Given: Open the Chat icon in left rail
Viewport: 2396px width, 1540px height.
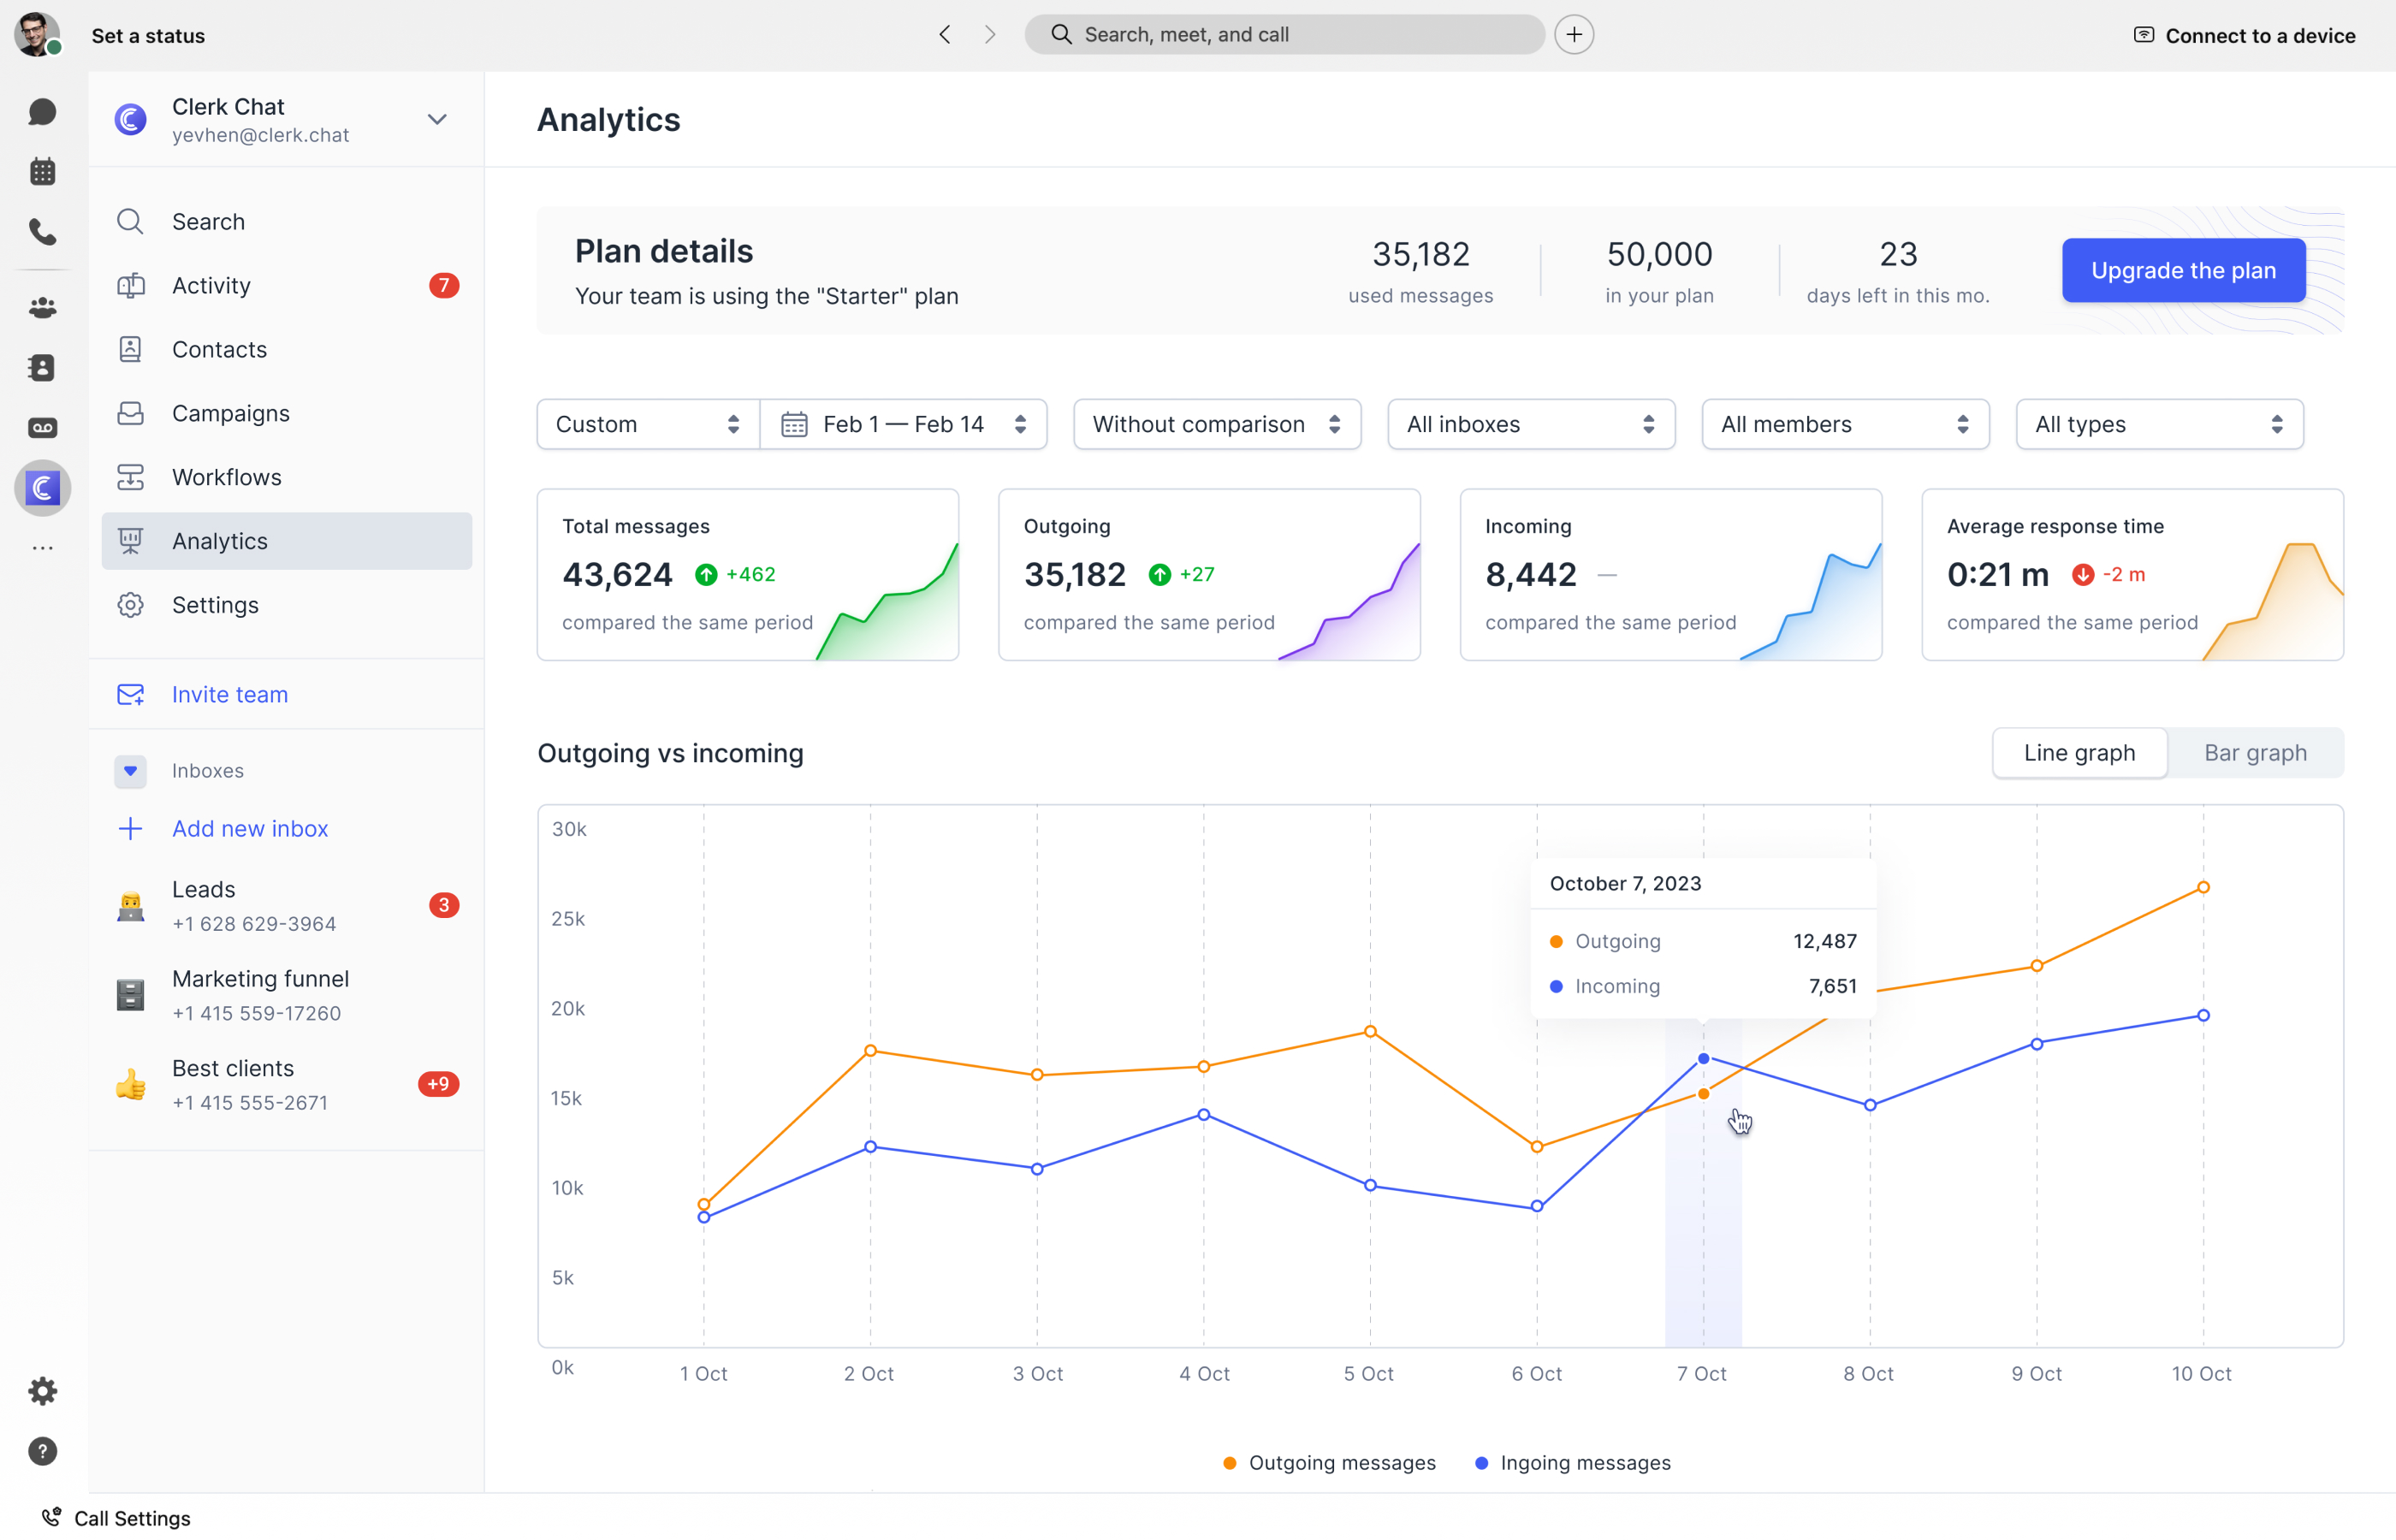Looking at the screenshot, I should 42,112.
